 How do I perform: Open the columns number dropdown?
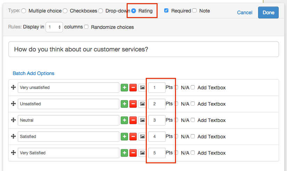(x=54, y=27)
